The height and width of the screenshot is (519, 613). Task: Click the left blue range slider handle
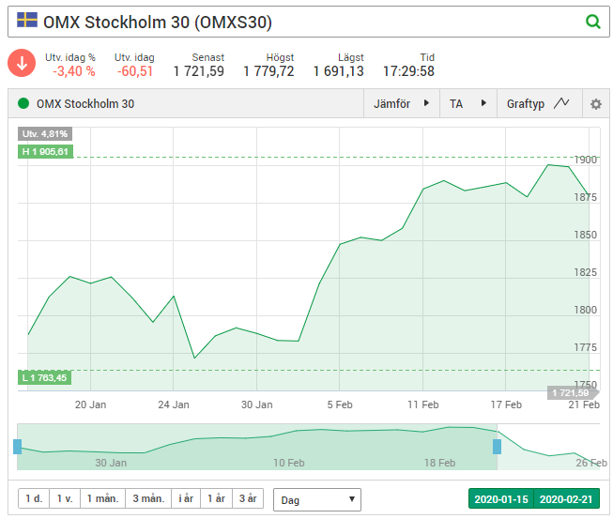coord(17,447)
